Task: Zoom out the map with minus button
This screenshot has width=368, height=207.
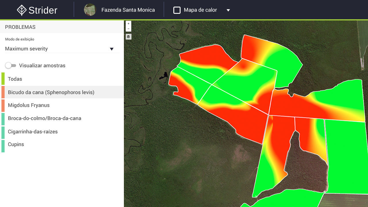Action: (129, 29)
